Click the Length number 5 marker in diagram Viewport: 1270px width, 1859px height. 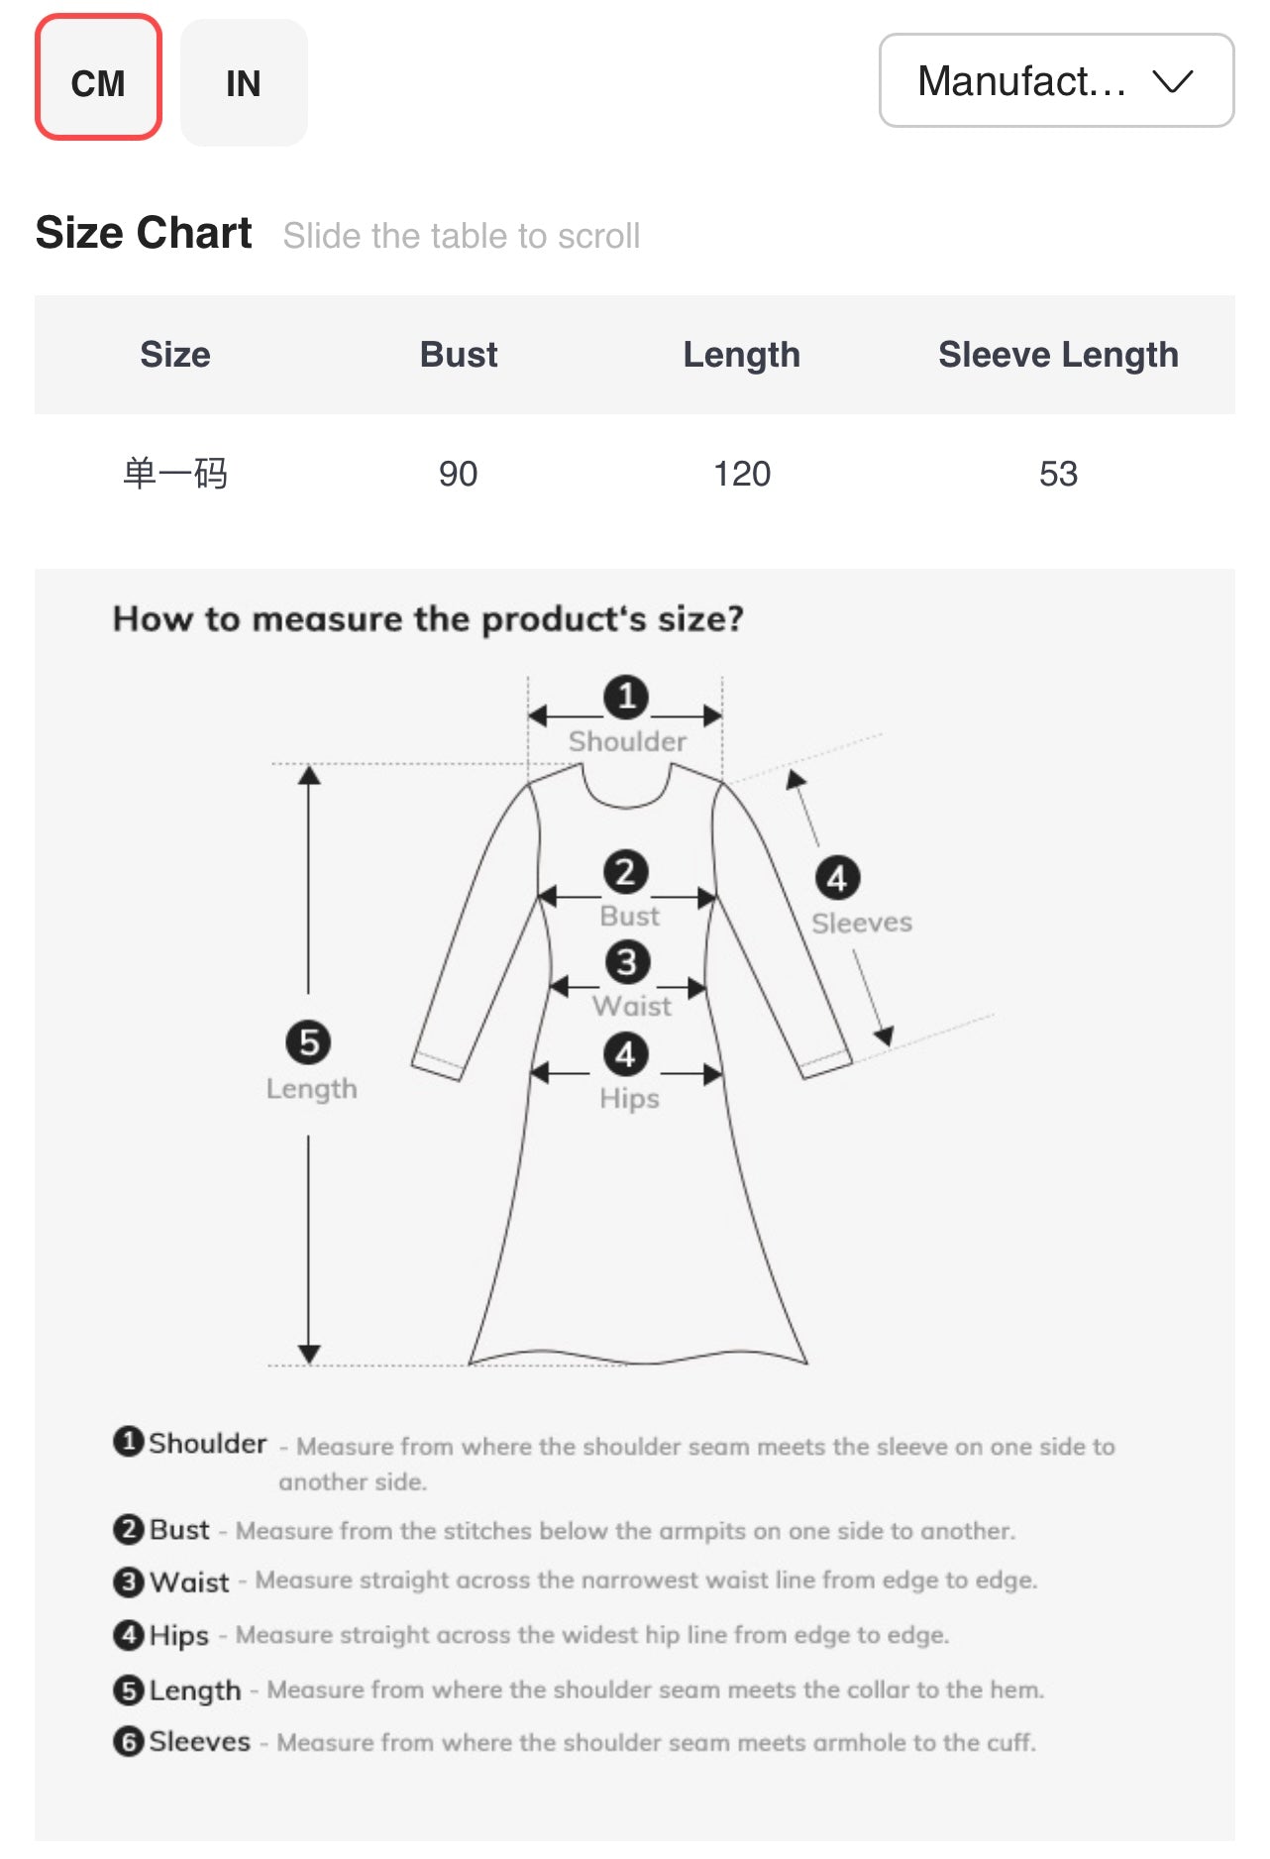(x=308, y=1042)
